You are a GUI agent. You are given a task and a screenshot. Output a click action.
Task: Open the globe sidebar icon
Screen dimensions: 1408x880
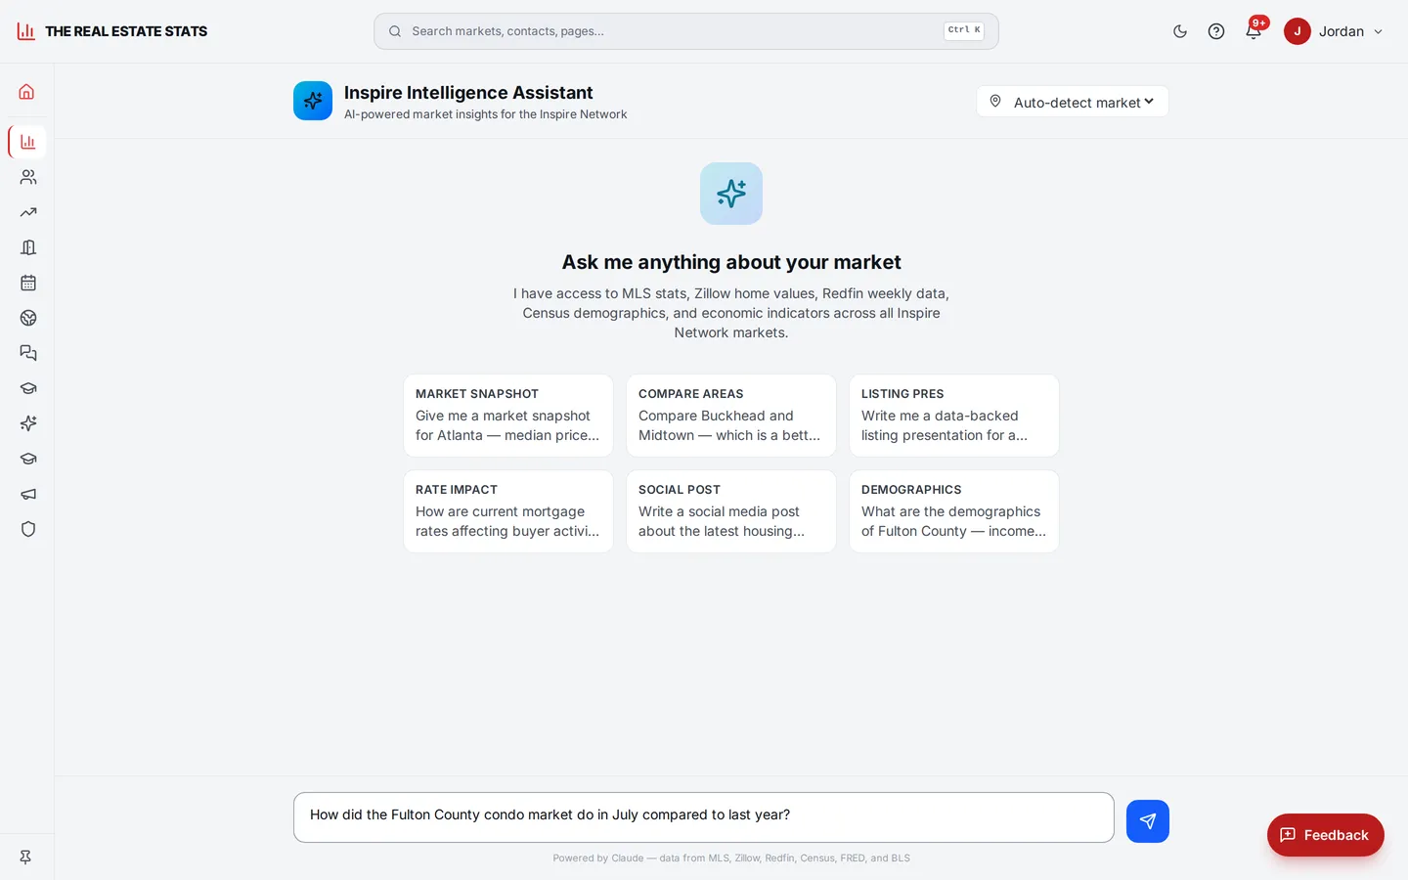point(28,318)
